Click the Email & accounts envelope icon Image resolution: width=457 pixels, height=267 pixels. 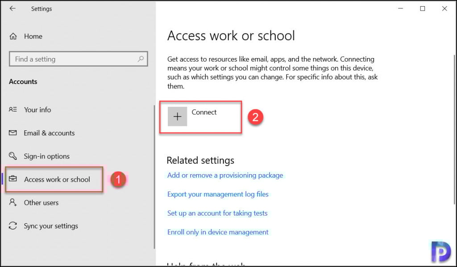(x=13, y=133)
